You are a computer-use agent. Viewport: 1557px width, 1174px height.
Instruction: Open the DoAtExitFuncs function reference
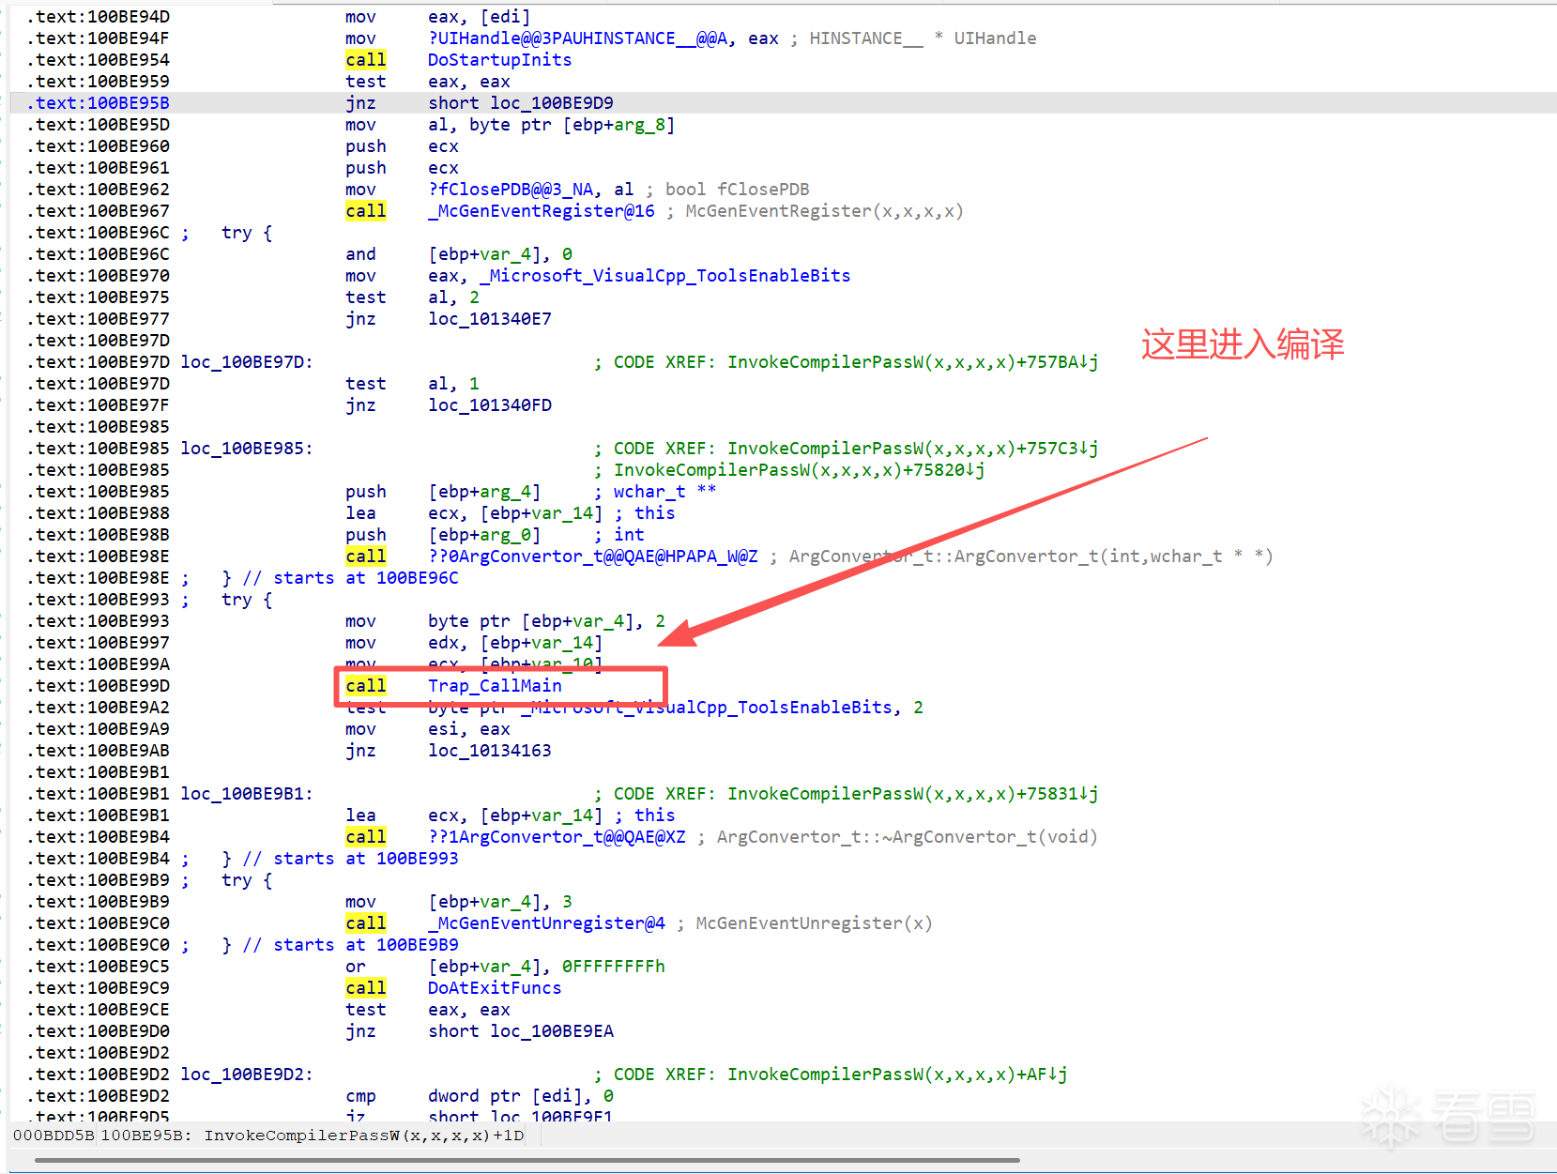(x=495, y=988)
